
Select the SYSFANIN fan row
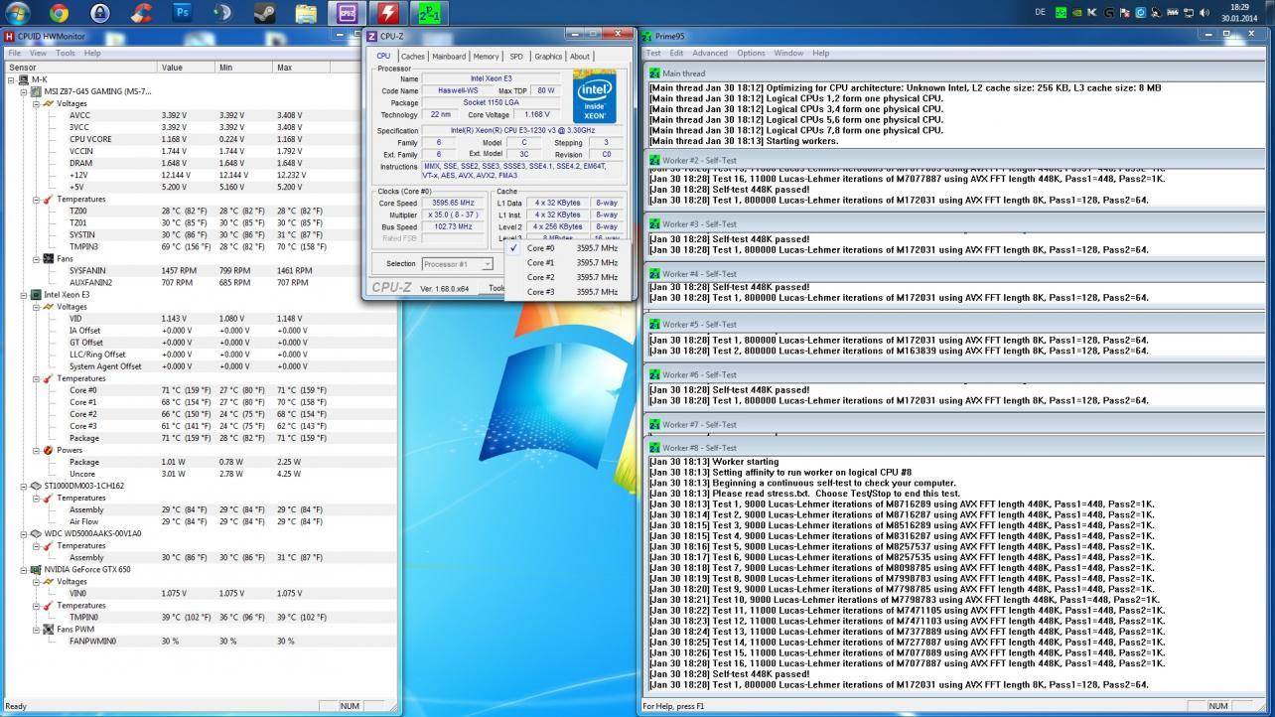coord(199,270)
